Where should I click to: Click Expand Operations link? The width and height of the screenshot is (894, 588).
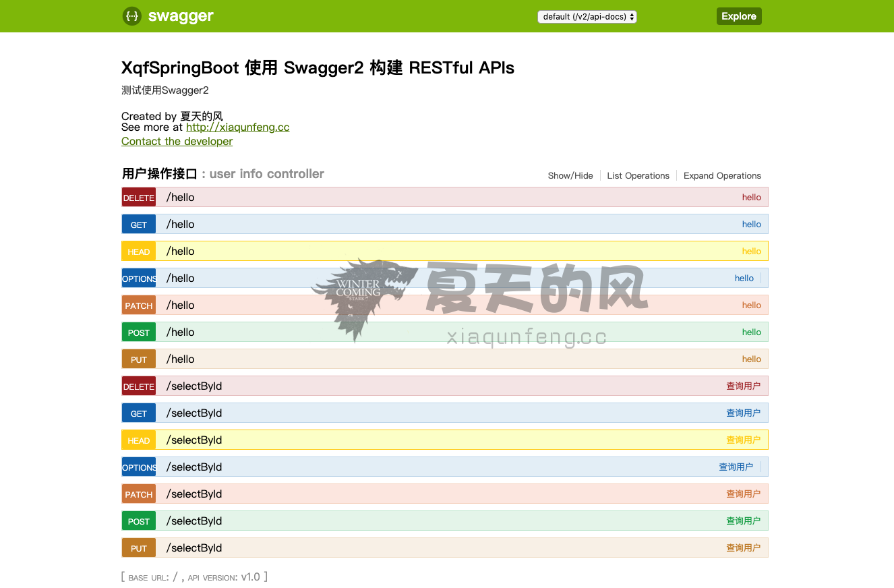pyautogui.click(x=722, y=175)
